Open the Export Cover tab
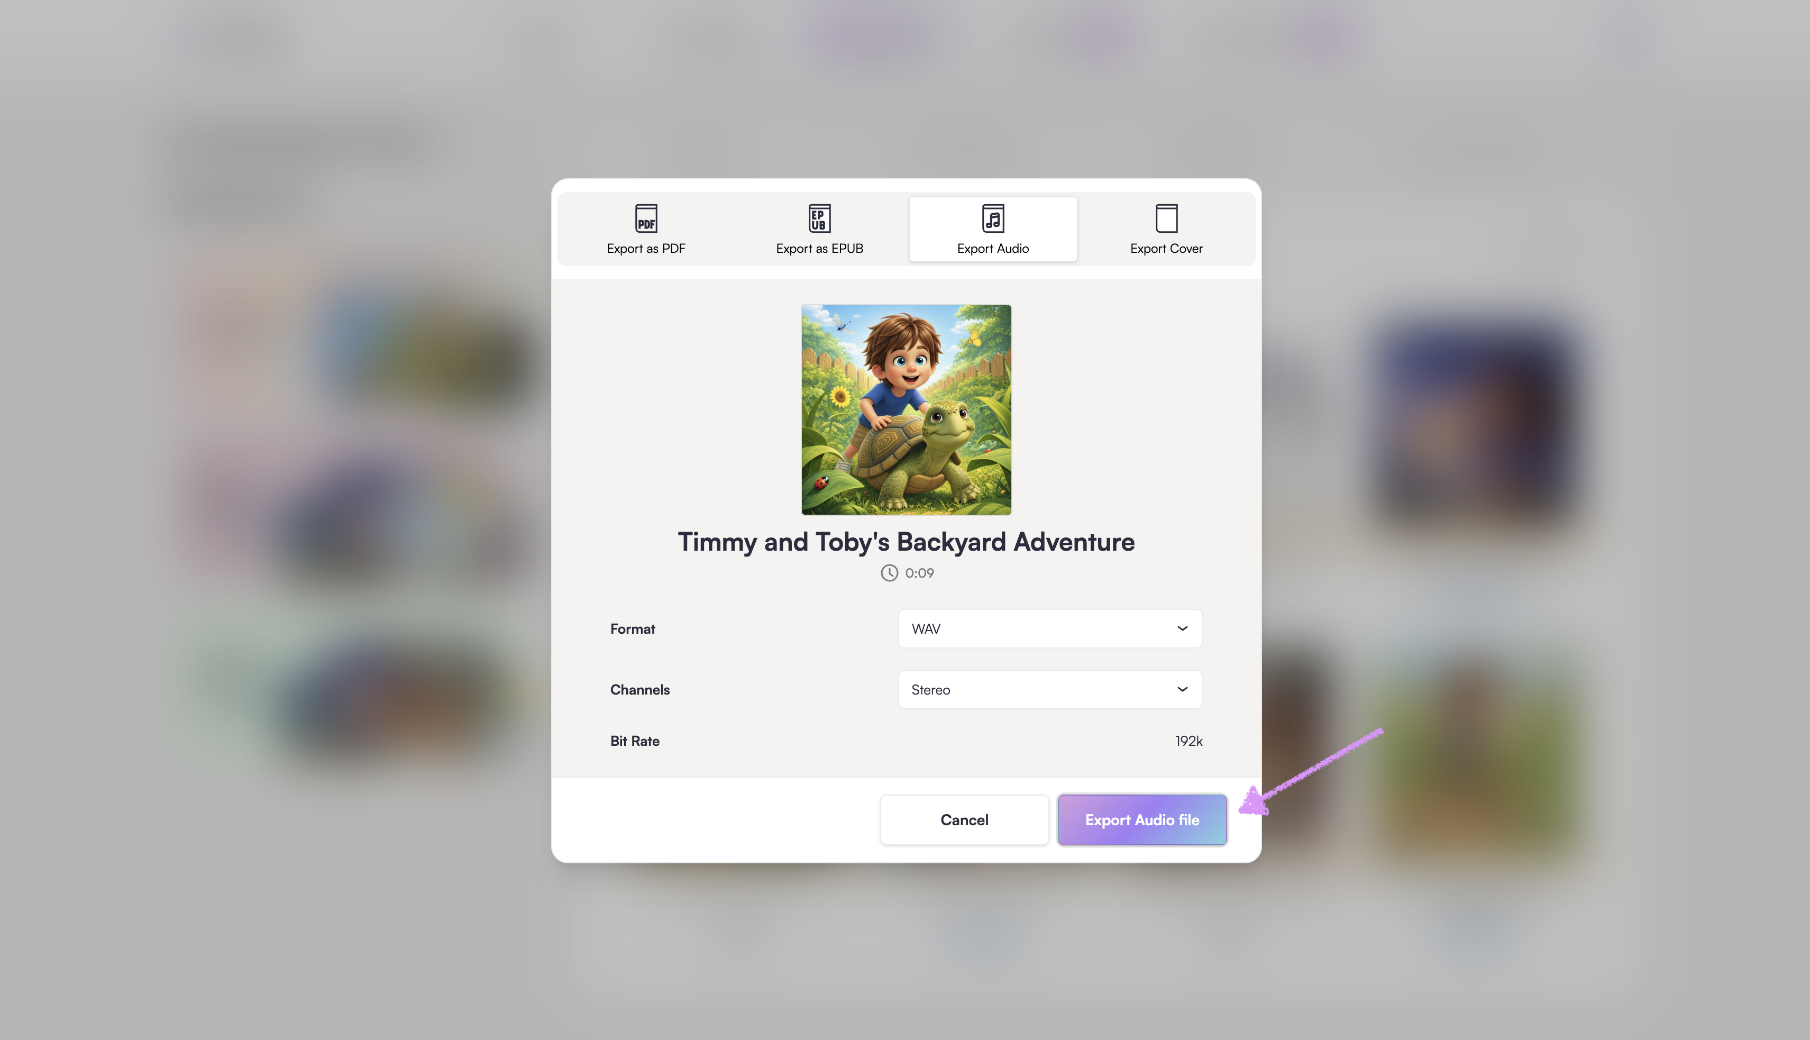This screenshot has height=1040, width=1810. click(x=1166, y=229)
